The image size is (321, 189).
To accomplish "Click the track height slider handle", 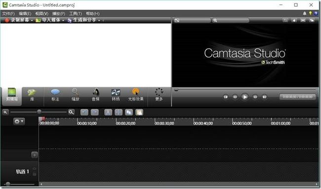I will tap(8, 184).
